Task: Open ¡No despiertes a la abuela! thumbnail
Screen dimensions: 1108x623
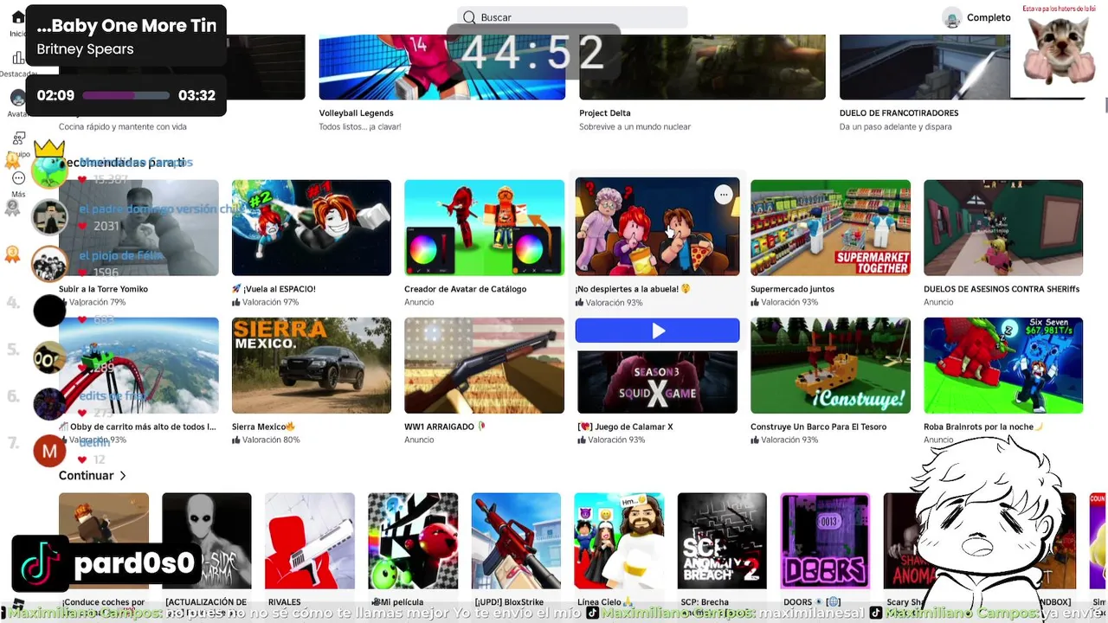Action: tap(658, 227)
